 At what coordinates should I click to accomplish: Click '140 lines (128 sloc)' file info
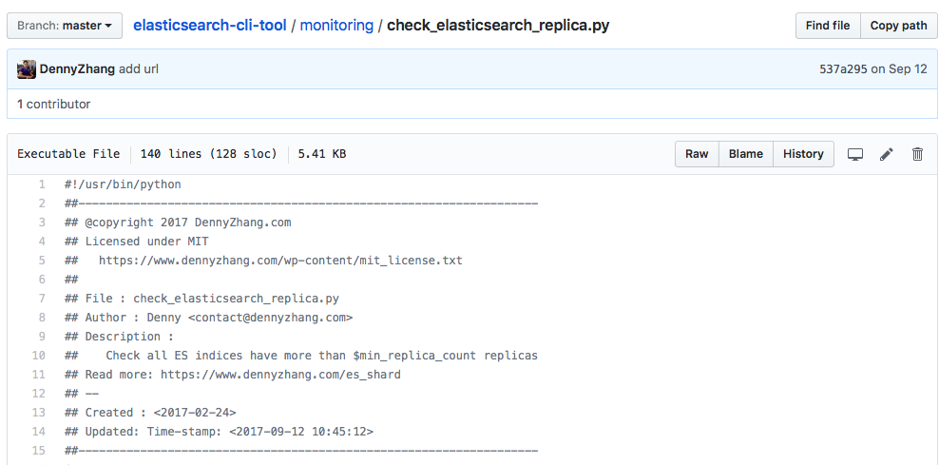[x=208, y=154]
